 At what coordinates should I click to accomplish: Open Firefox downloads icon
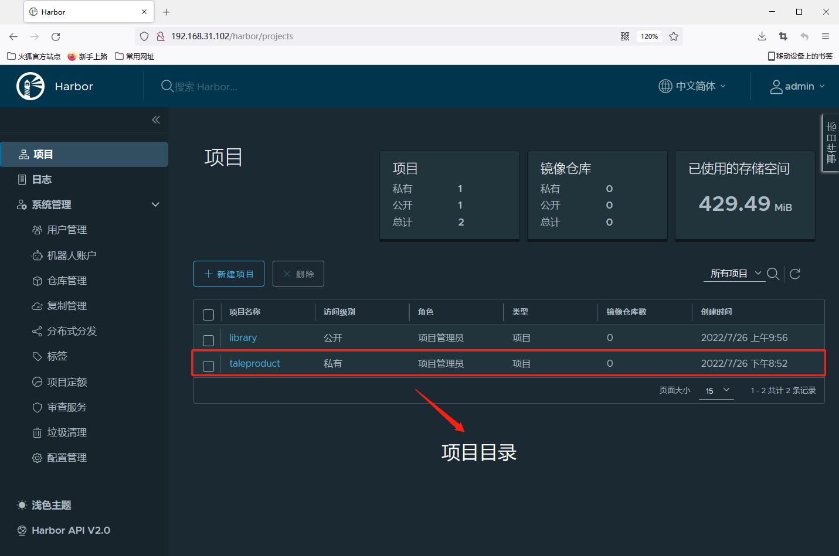(x=762, y=36)
